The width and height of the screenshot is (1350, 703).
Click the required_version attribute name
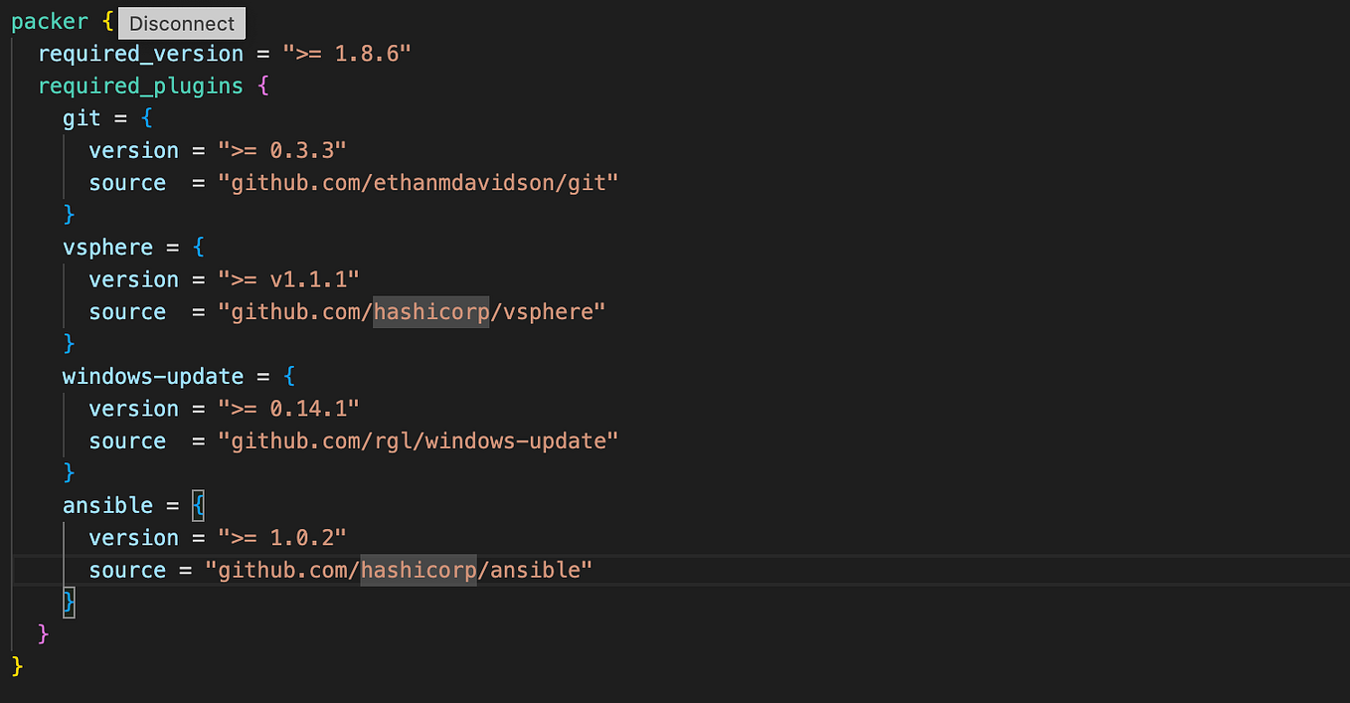(x=140, y=54)
